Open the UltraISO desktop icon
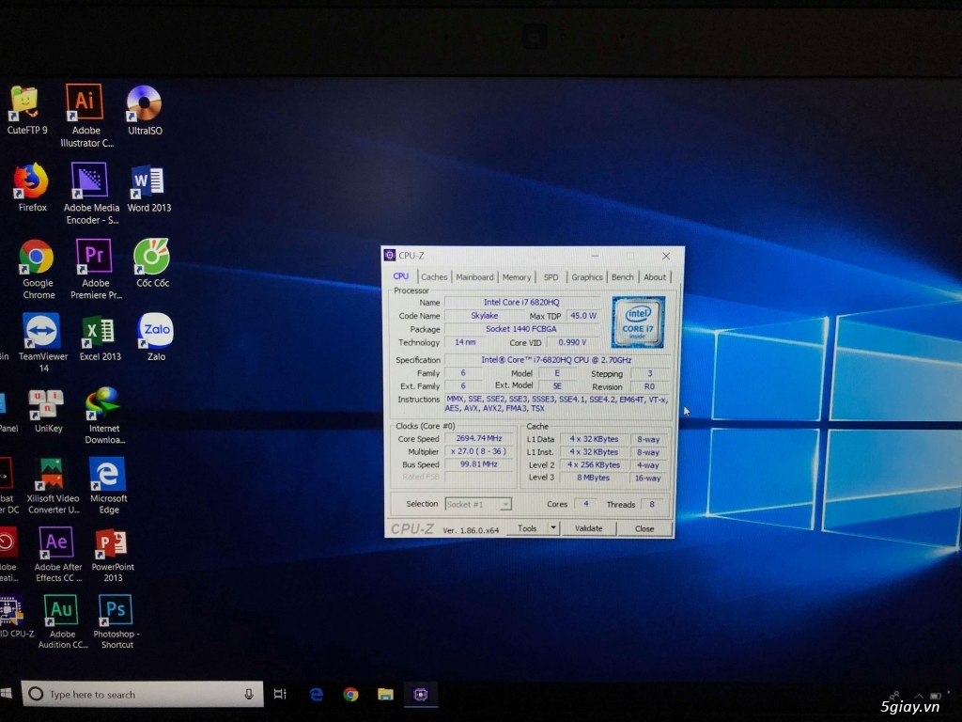This screenshot has height=722, width=962. [x=145, y=111]
